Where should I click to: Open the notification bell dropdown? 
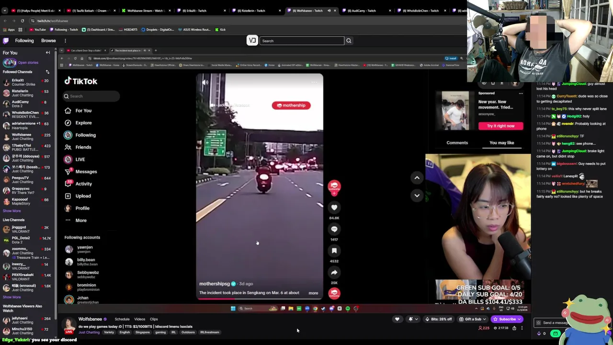pyautogui.click(x=412, y=319)
